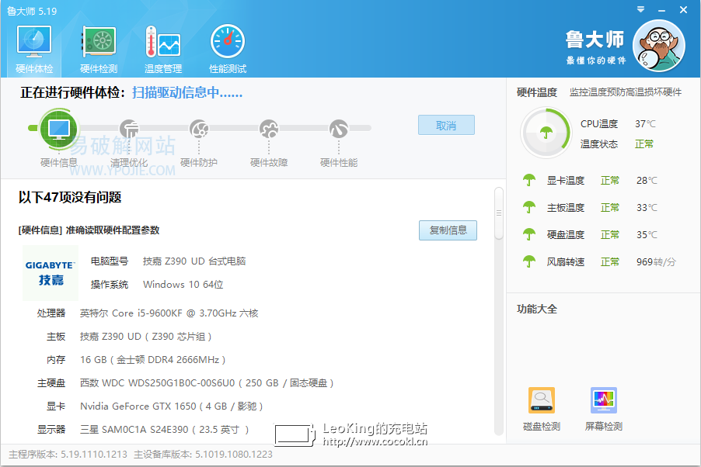Click the Core i5-9600KF processor line
This screenshot has width=701, height=467.
169,313
